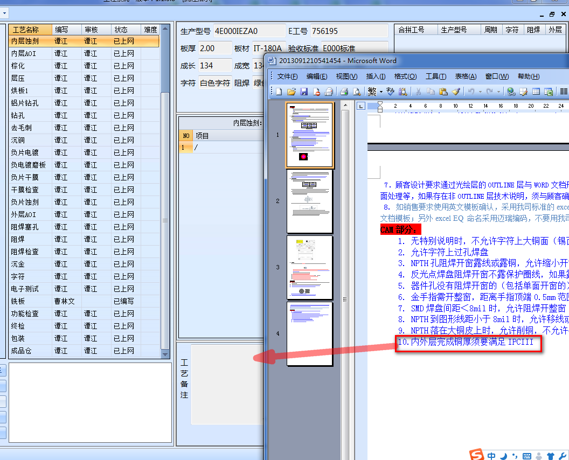This screenshot has height=460, width=569.
Task: Click the E工号 field showing 756195
Action: (x=350, y=31)
